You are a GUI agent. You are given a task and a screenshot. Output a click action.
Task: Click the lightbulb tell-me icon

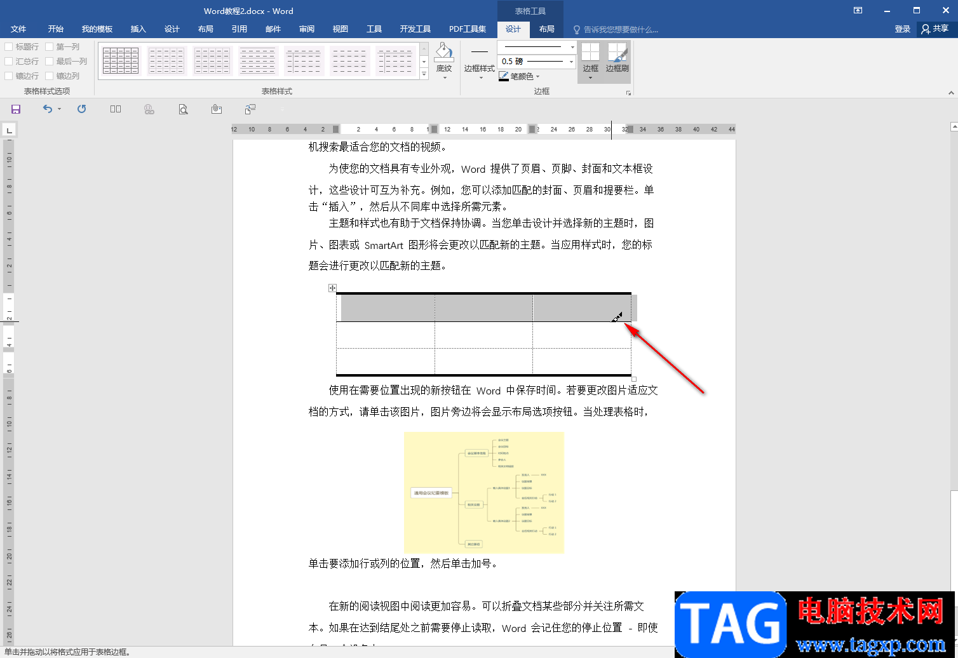coord(577,30)
